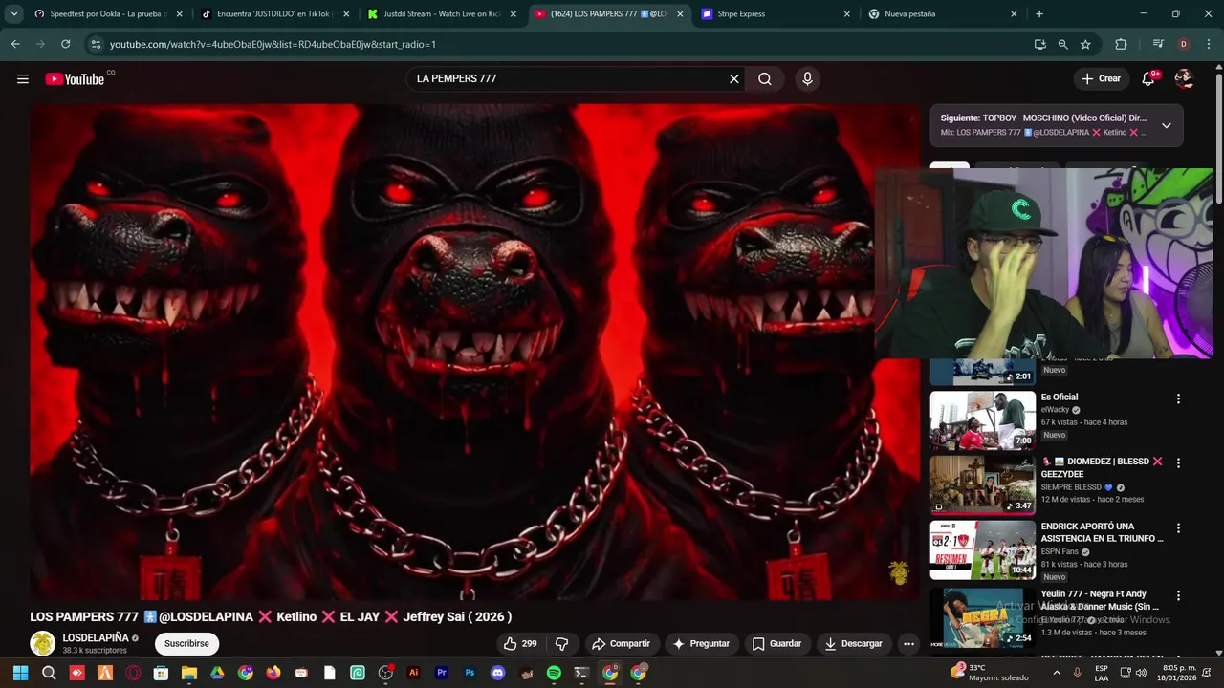The image size is (1224, 688).
Task: Open Firefox from the taskbar
Action: [x=273, y=673]
